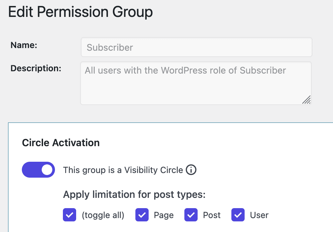Click the "(toggle all)" label text
The height and width of the screenshot is (232, 333).
[103, 215]
